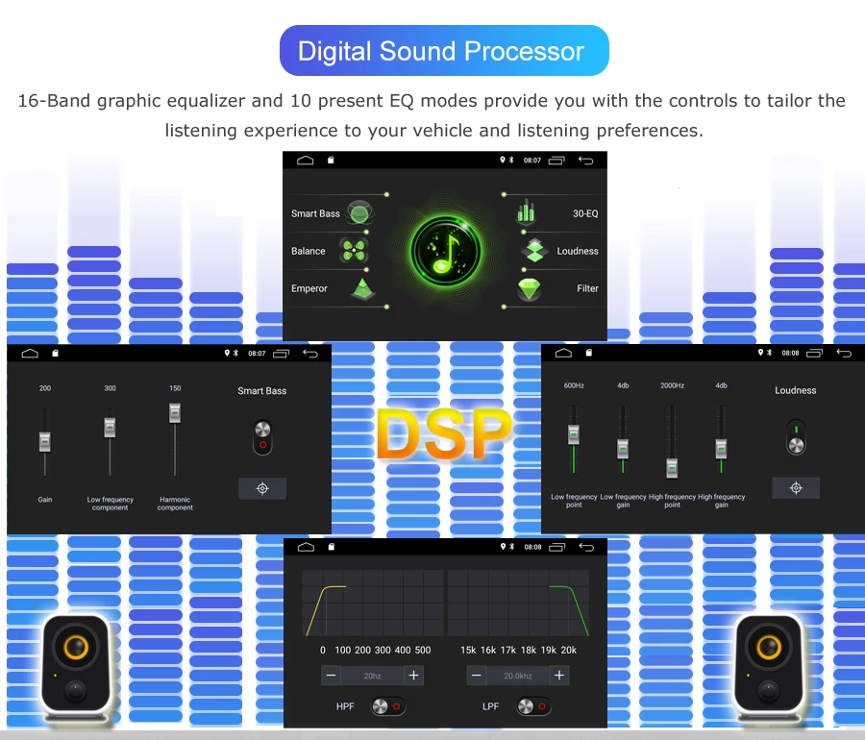The width and height of the screenshot is (865, 740).
Task: Open the Balance settings icon
Action: (354, 250)
